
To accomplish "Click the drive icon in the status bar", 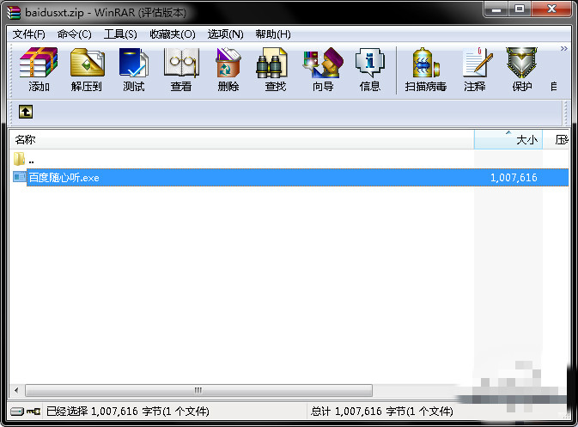I will (x=17, y=412).
